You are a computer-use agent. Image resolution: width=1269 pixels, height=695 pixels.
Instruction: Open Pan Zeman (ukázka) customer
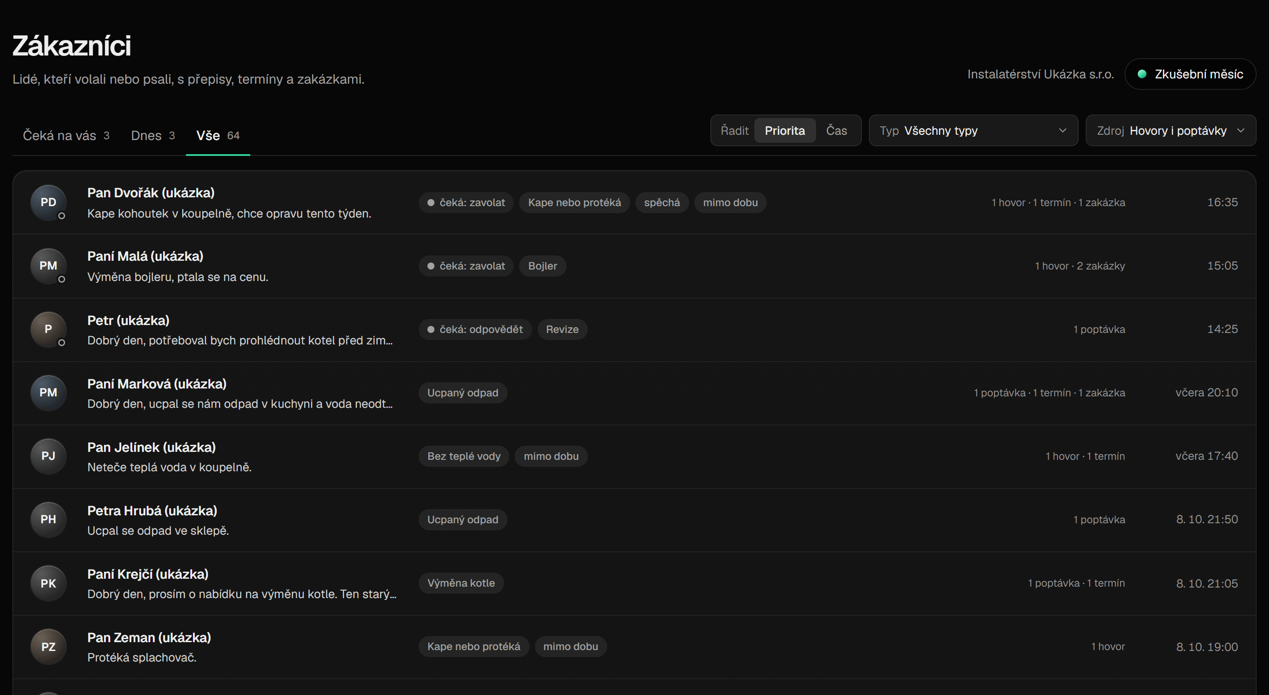click(x=634, y=647)
